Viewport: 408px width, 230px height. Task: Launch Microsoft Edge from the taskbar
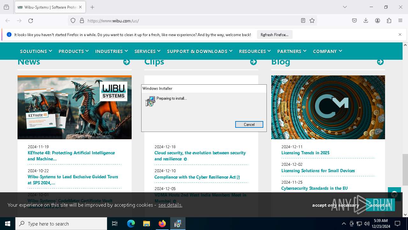tap(131, 224)
